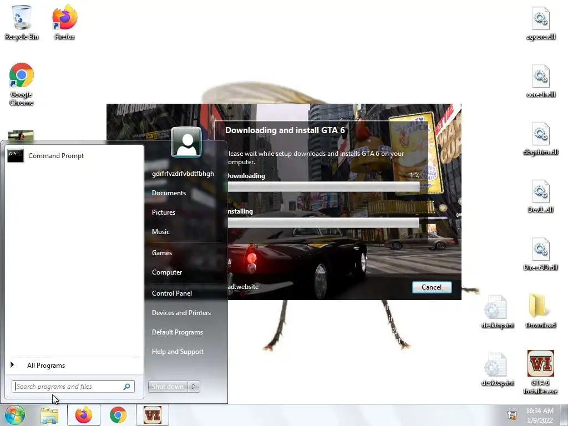The width and height of the screenshot is (568, 426).
Task: Select the dbgshim.dll file icon
Action: 540,139
